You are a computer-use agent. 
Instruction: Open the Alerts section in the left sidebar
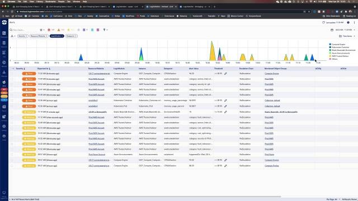pos(4,83)
